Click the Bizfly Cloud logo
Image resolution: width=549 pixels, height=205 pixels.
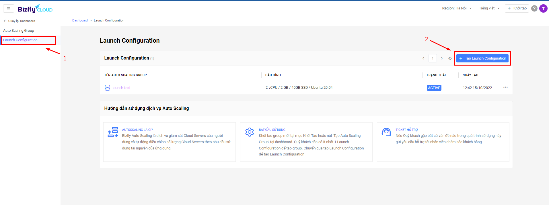tap(35, 9)
